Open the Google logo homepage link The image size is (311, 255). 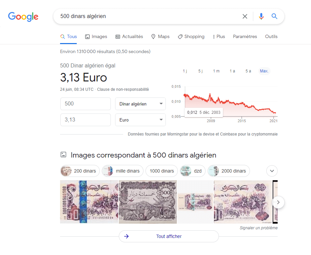tap(23, 17)
